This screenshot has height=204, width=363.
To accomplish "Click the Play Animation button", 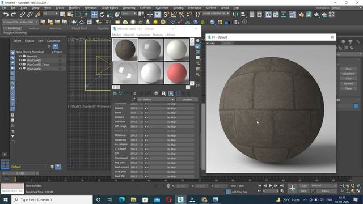I will [270, 186].
